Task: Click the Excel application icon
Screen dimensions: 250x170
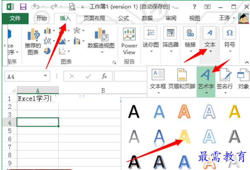Action: [x=10, y=7]
